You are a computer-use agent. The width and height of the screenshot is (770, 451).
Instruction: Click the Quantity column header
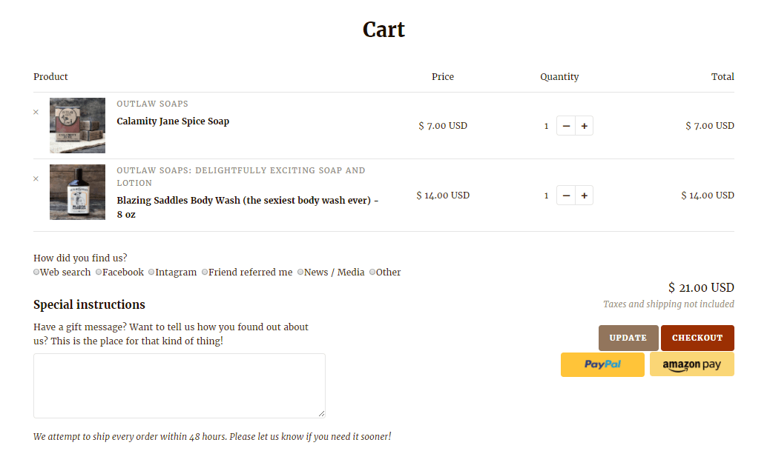click(x=559, y=76)
